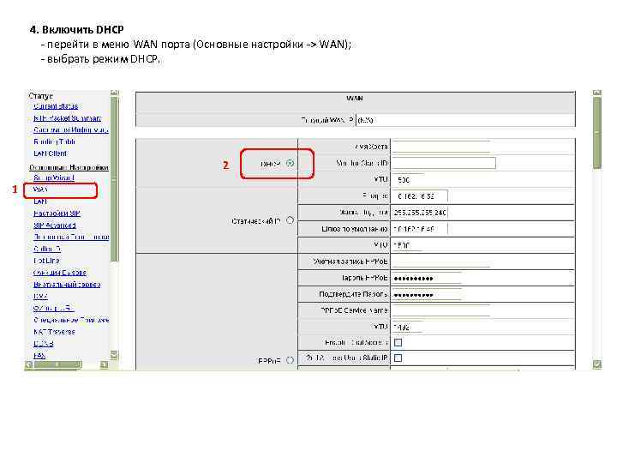The image size is (617, 463).
Task: Open the Виртуальный сервер link
Action: pyautogui.click(x=67, y=285)
